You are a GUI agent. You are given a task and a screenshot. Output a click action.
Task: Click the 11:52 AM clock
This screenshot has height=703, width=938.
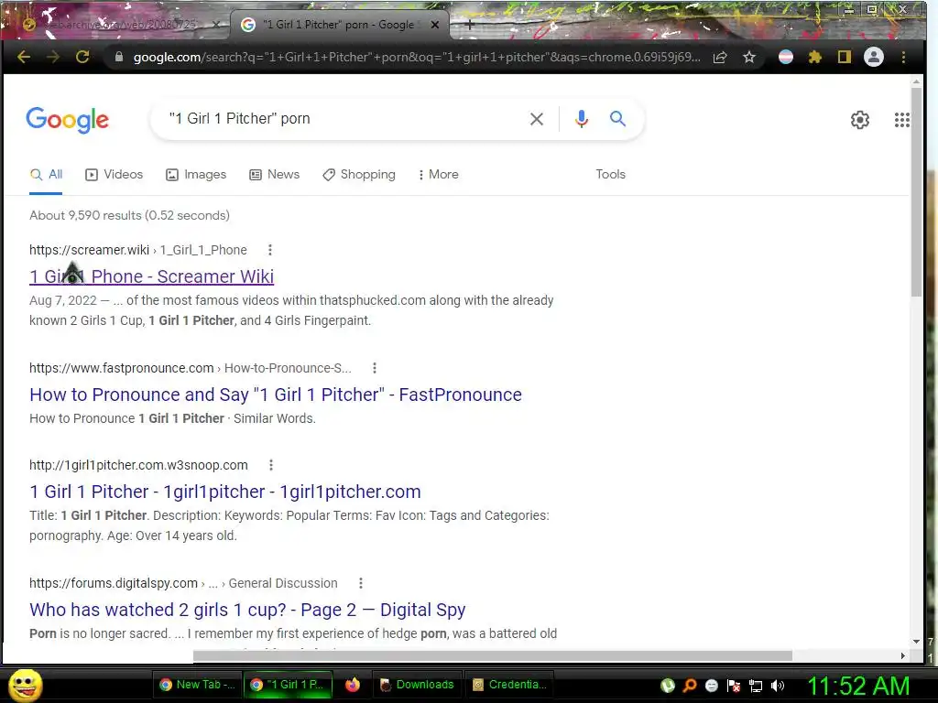(858, 686)
